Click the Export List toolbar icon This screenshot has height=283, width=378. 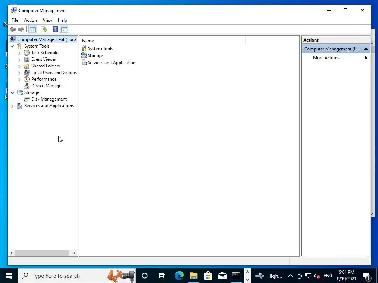click(x=44, y=29)
